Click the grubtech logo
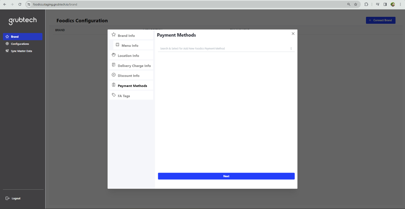 coord(23,21)
